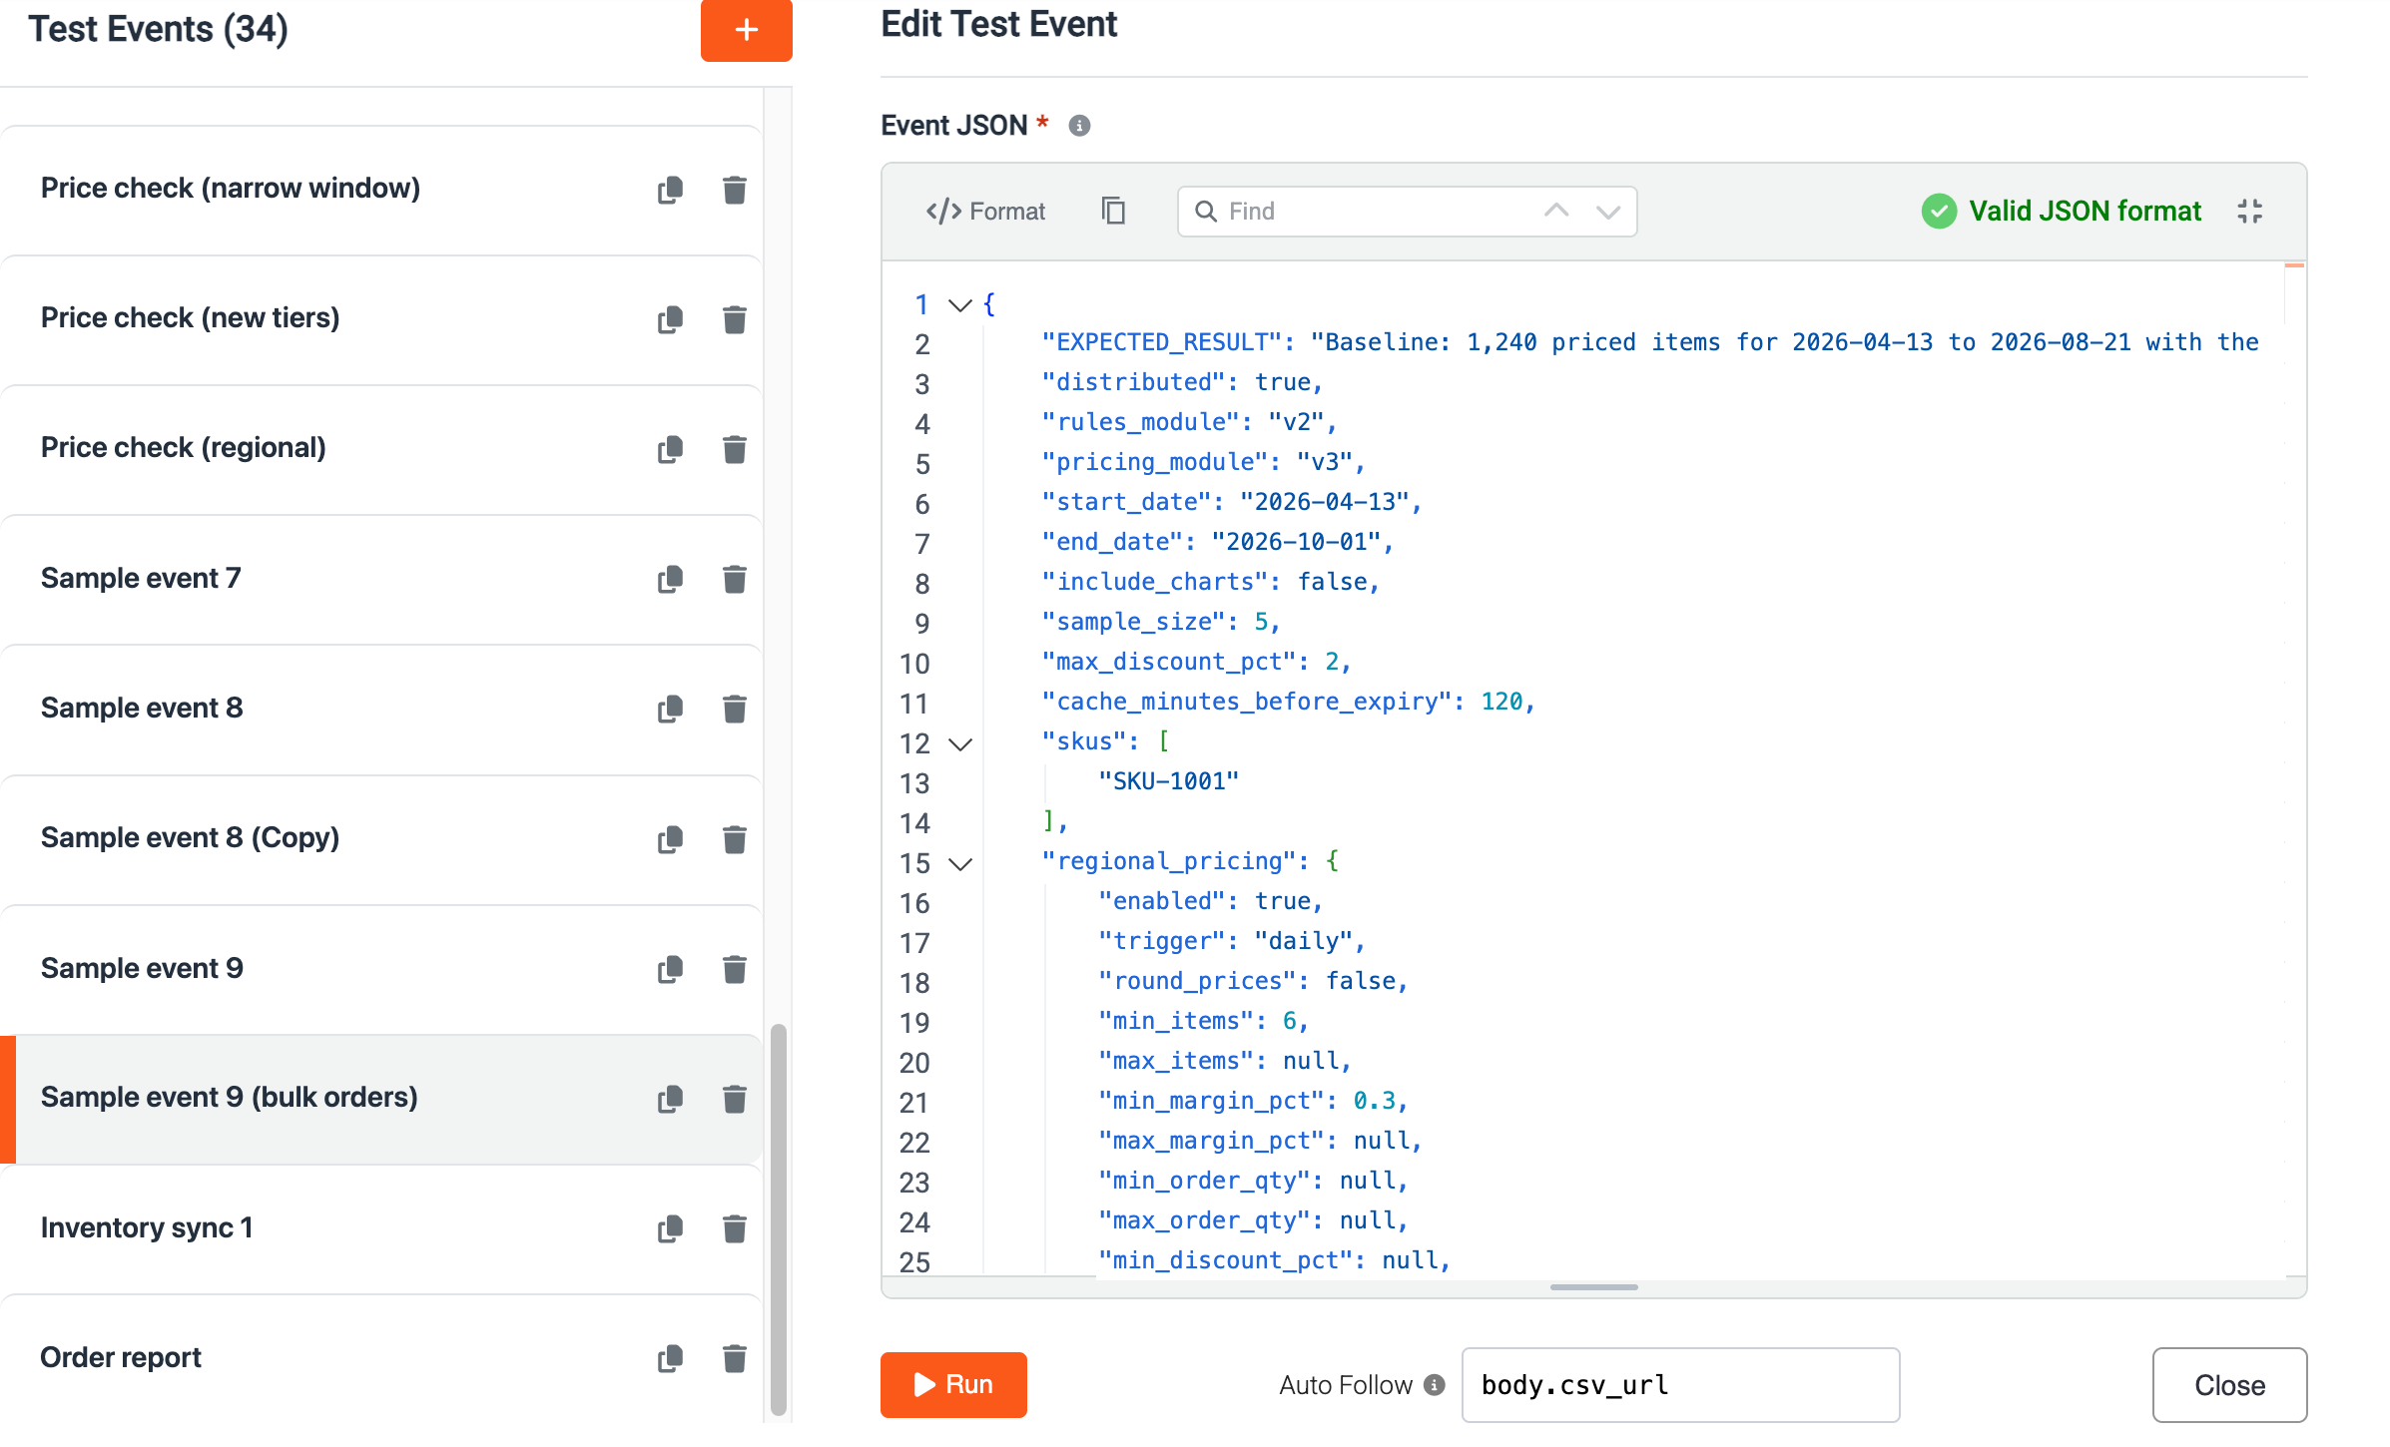
Task: Collapse root object at line 1
Action: (x=959, y=304)
